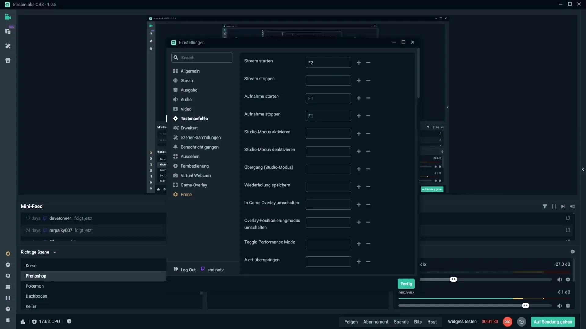The width and height of the screenshot is (586, 329).
Task: Open the Themes wand icon in sidebar
Action: (x=8, y=46)
